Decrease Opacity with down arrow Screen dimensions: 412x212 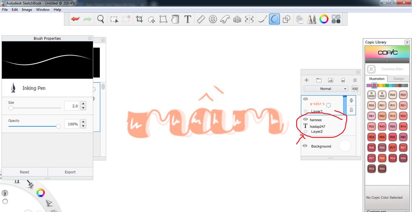[x=83, y=126]
